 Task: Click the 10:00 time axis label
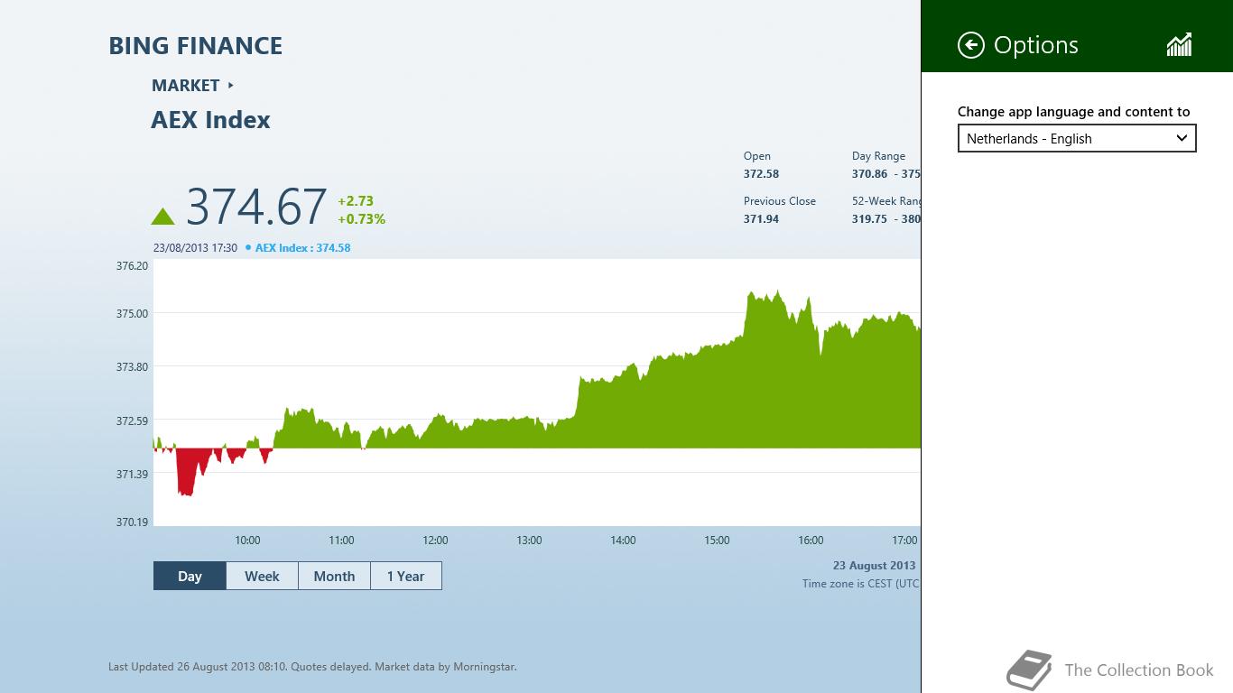pos(247,541)
